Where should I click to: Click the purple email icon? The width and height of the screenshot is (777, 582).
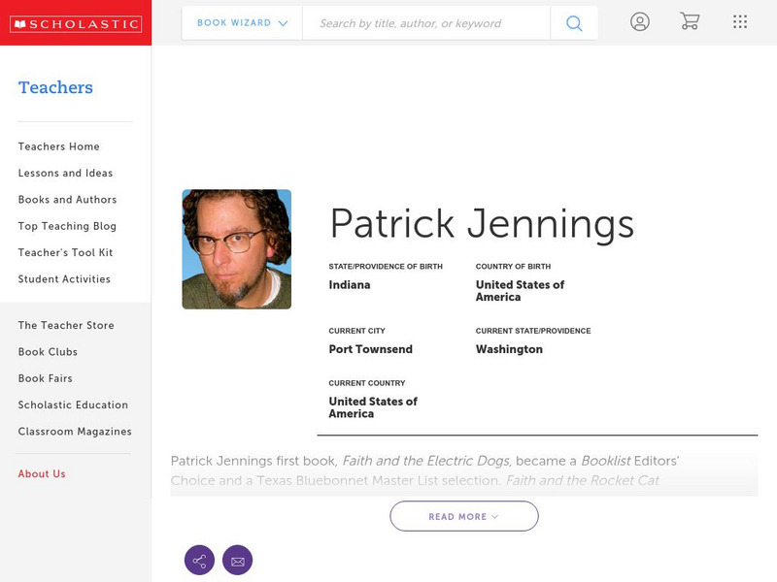coord(237,561)
